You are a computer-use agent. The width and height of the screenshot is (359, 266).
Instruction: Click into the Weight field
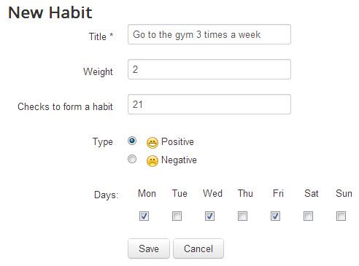(209, 69)
